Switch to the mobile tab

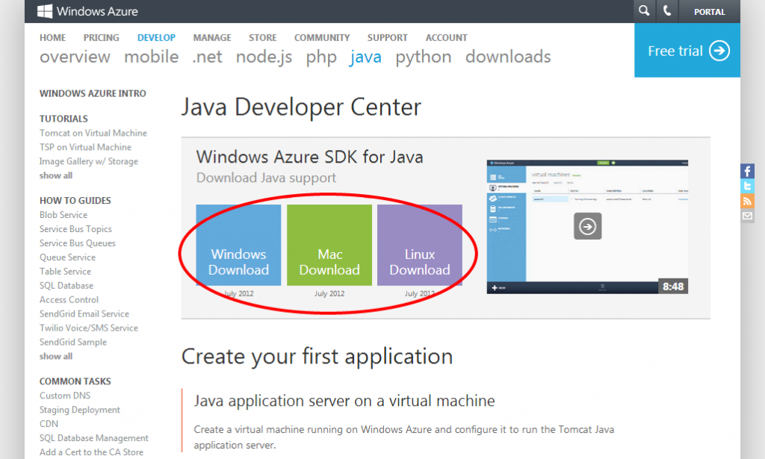[x=151, y=57]
